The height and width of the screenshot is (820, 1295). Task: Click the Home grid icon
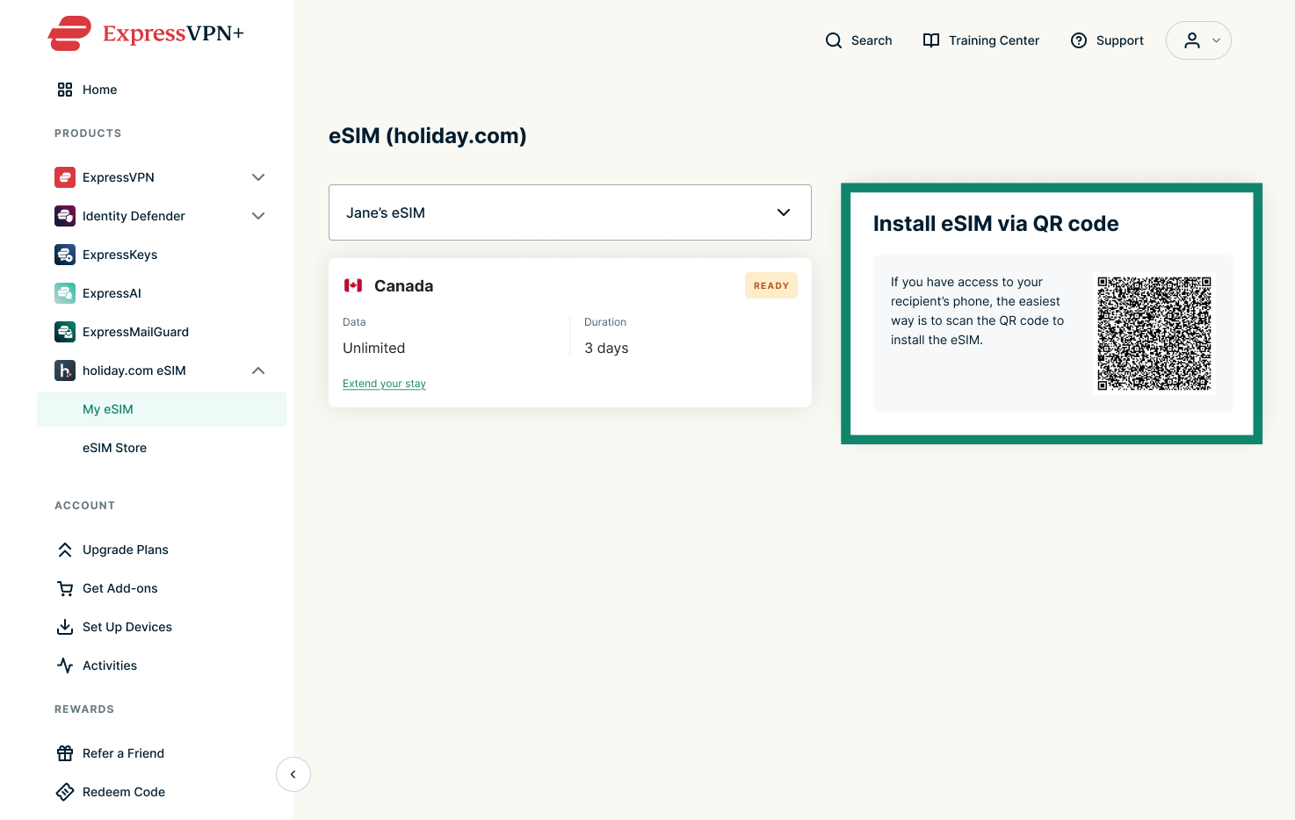tap(65, 90)
